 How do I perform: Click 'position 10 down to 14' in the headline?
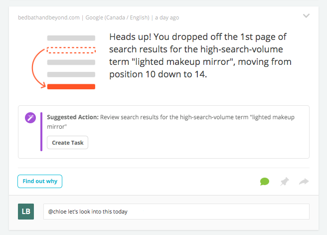point(158,74)
